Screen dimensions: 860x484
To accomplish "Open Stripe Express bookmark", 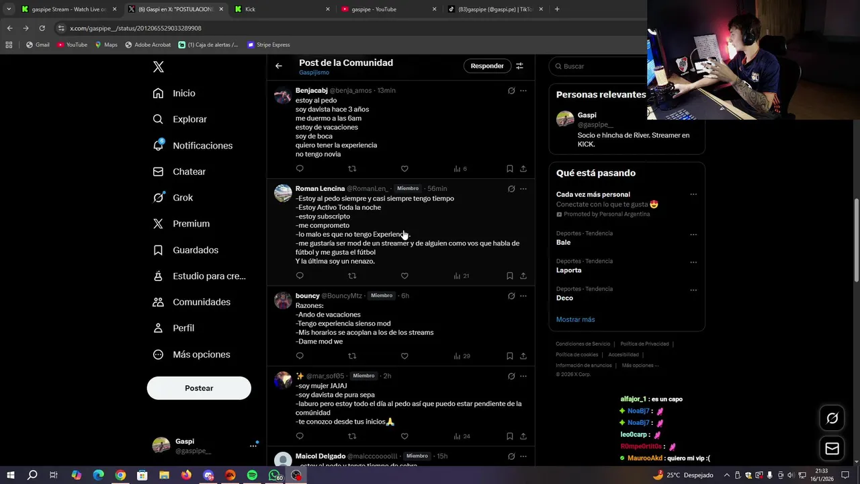I will point(269,45).
